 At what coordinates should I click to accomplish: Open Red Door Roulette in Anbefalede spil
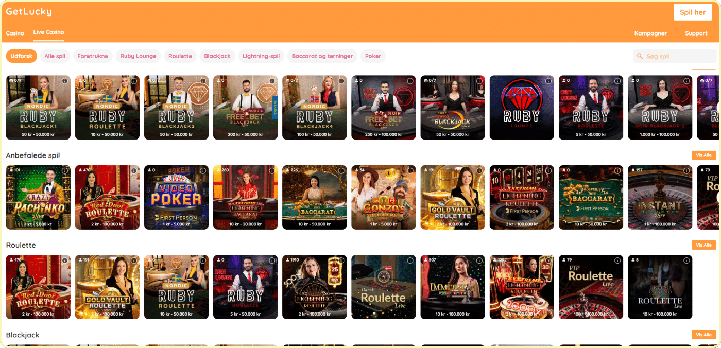(x=107, y=197)
